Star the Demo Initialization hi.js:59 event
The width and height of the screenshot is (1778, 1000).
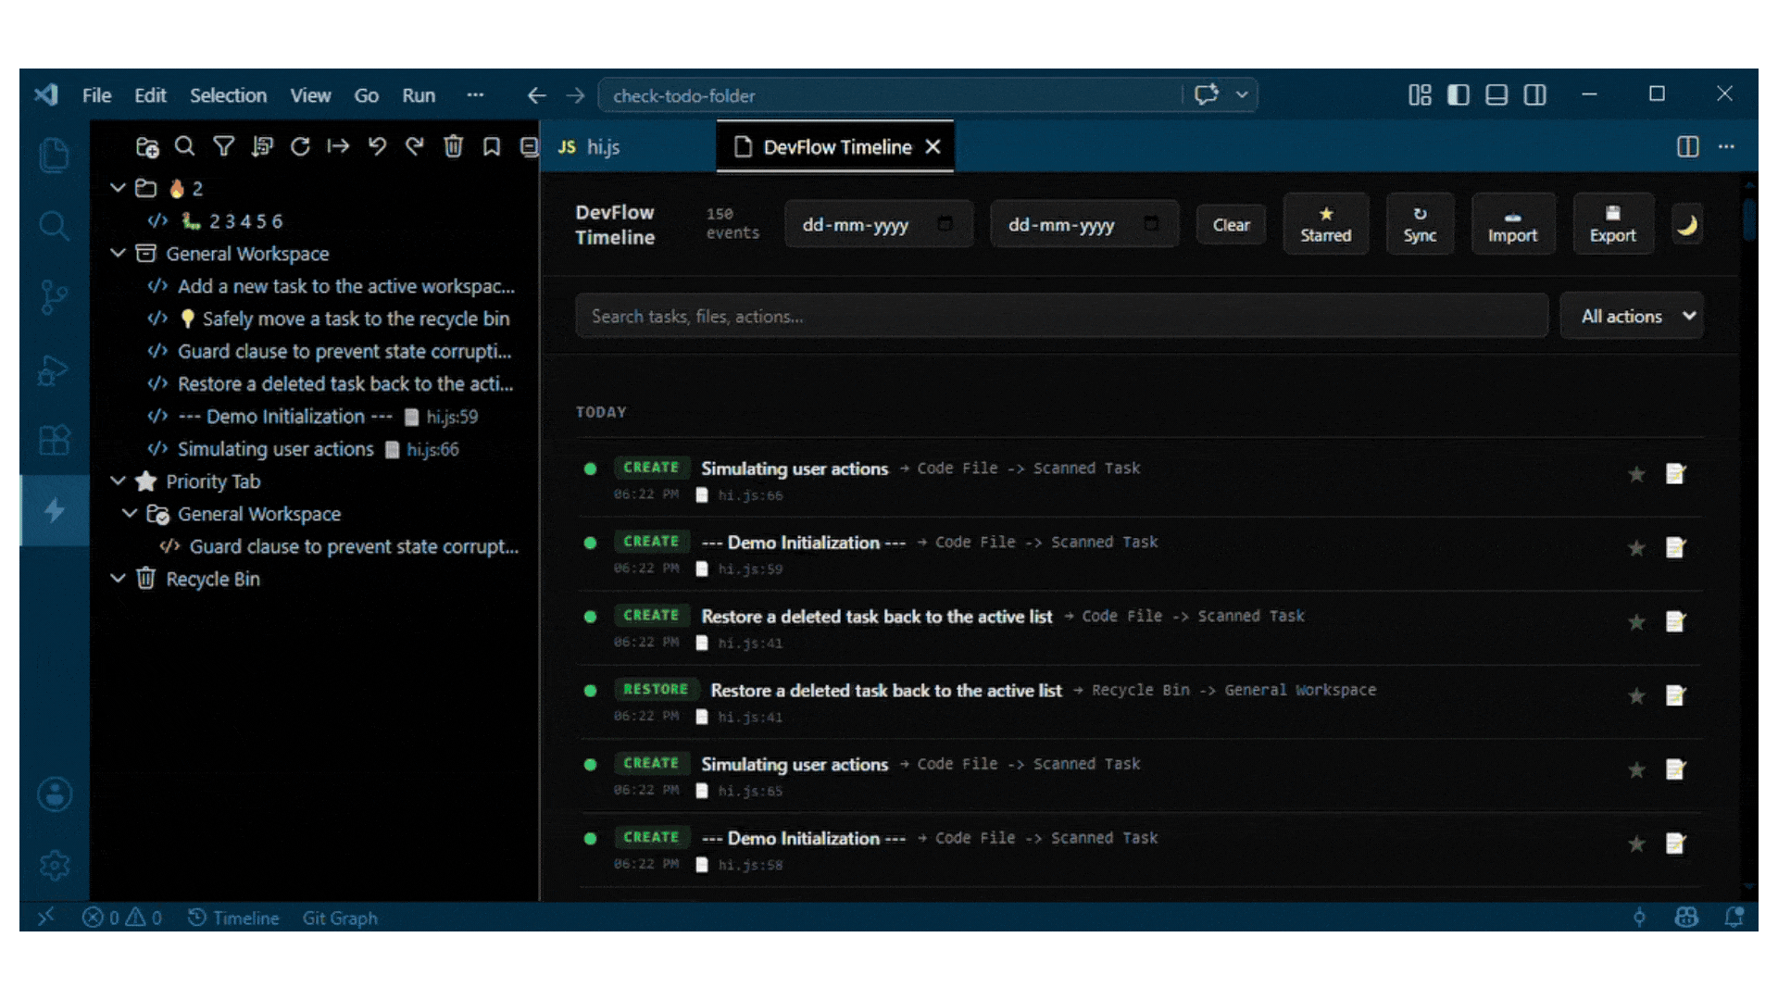(1636, 548)
